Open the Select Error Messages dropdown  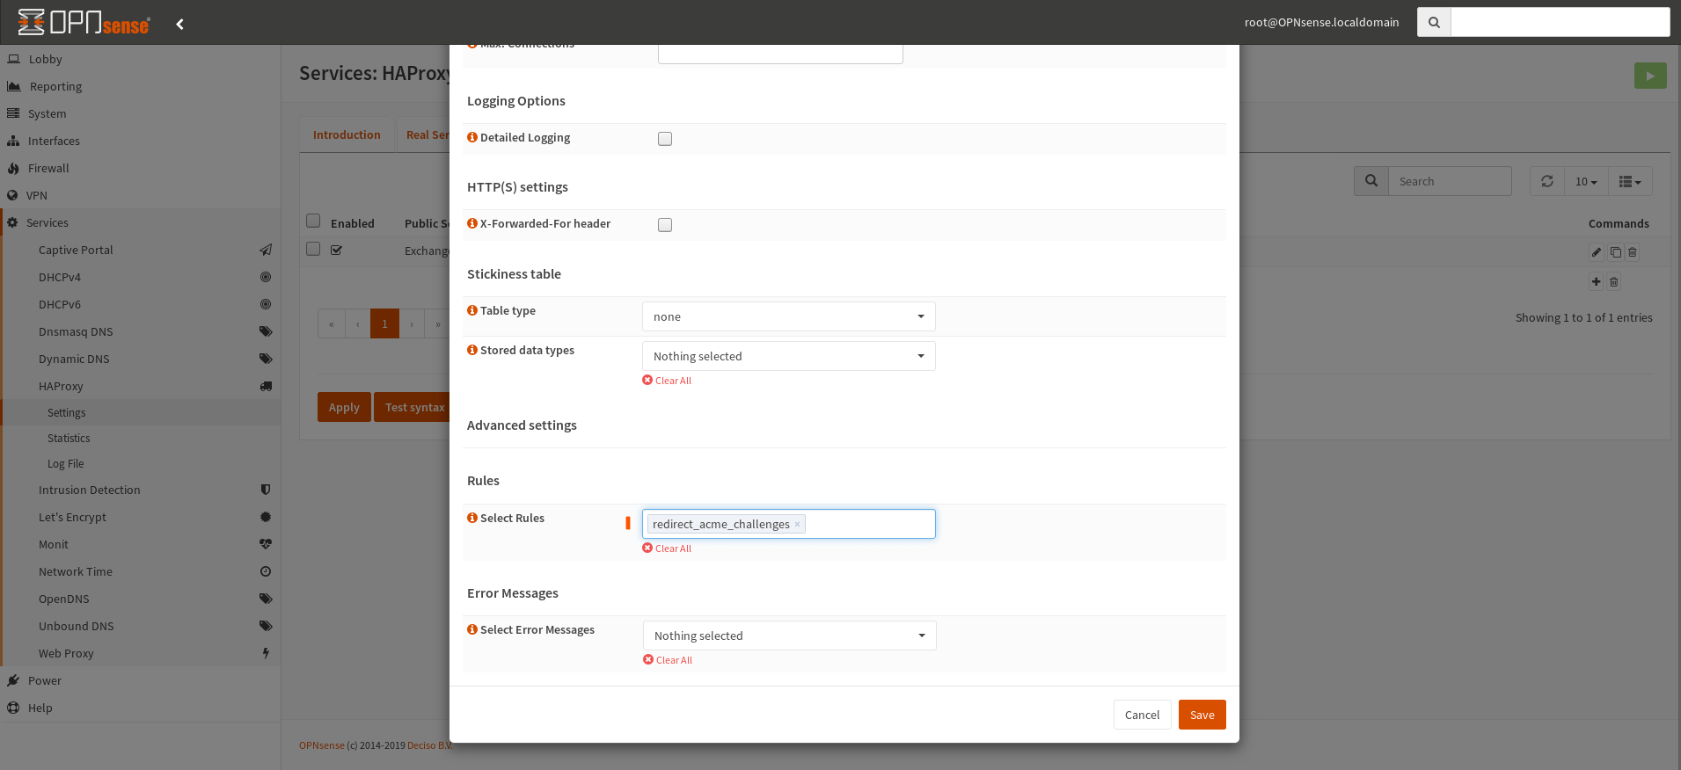(789, 636)
